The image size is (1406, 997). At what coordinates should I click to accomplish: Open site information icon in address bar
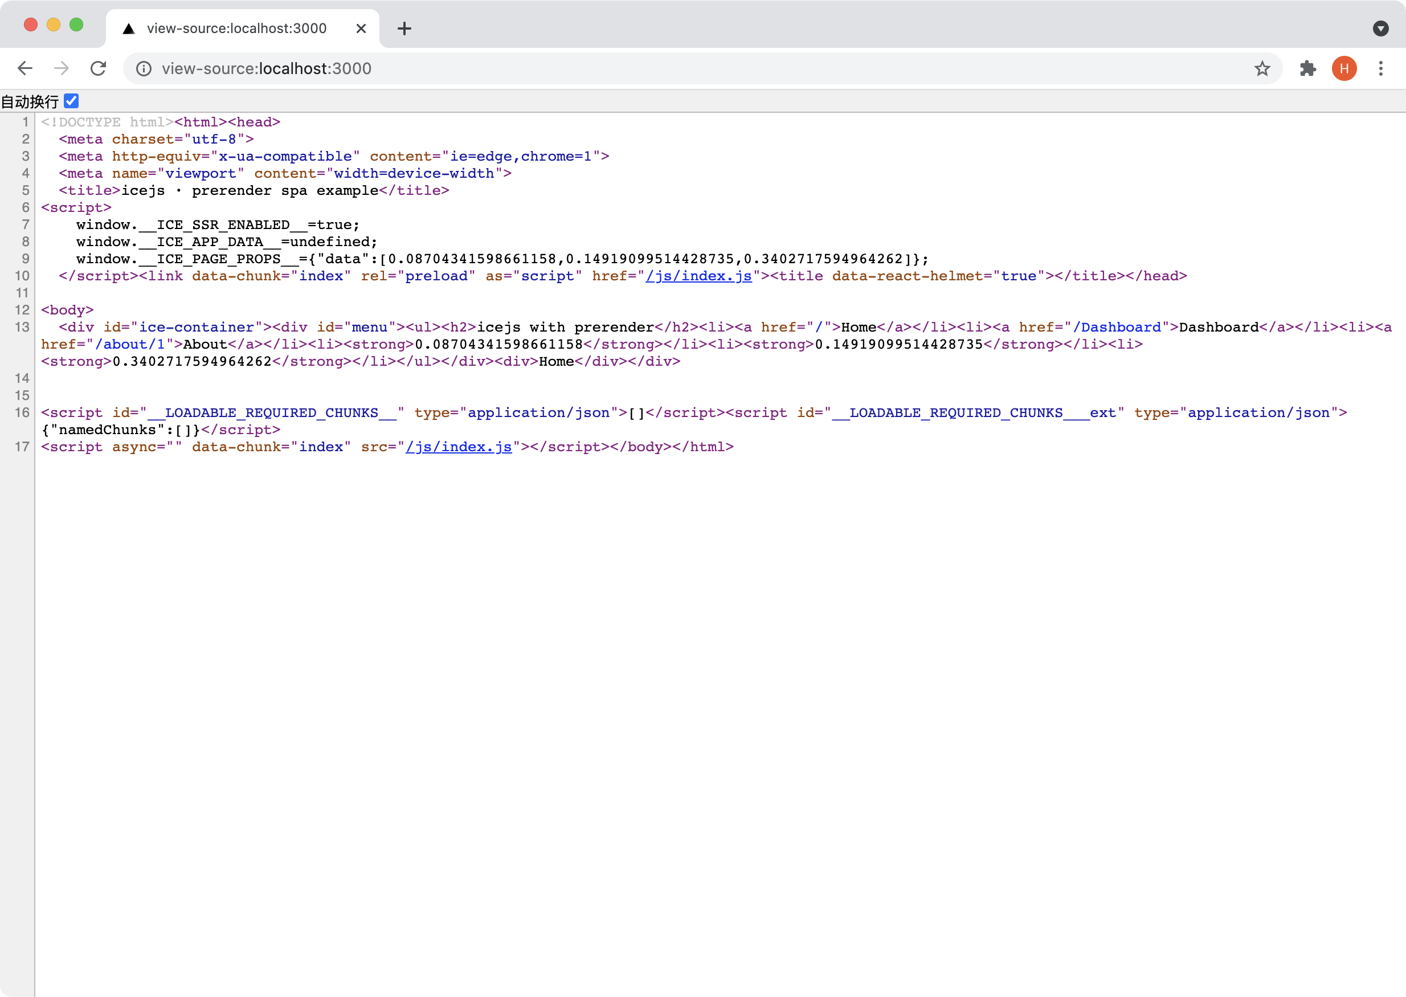[144, 68]
